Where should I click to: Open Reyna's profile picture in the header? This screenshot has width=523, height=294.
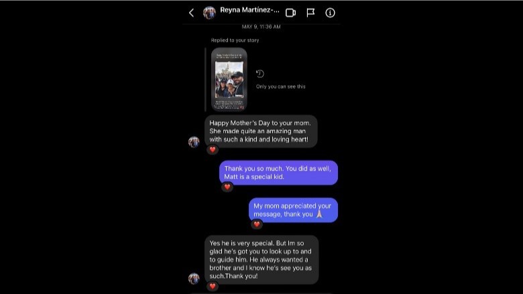click(x=209, y=13)
